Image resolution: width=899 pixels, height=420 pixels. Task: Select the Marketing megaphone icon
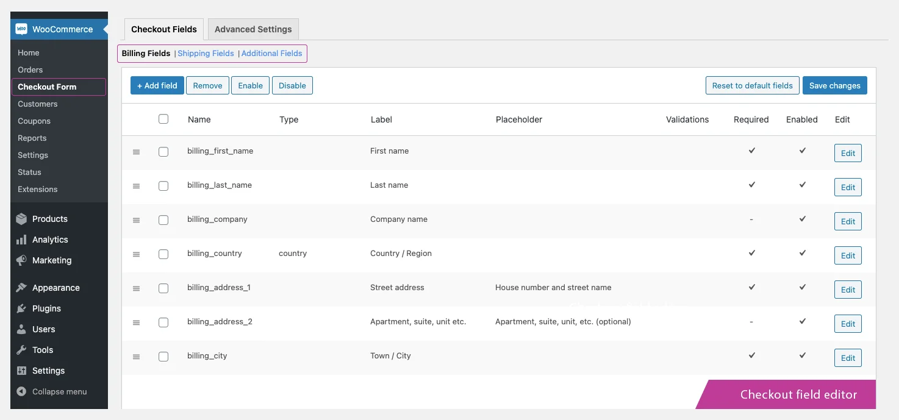click(x=21, y=260)
